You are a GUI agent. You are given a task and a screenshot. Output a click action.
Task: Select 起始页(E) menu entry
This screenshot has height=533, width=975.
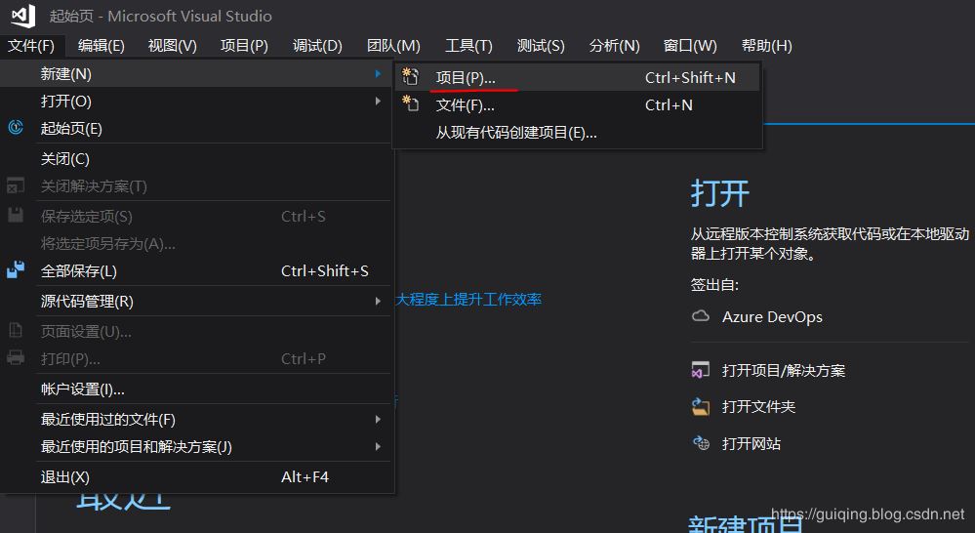click(x=196, y=128)
